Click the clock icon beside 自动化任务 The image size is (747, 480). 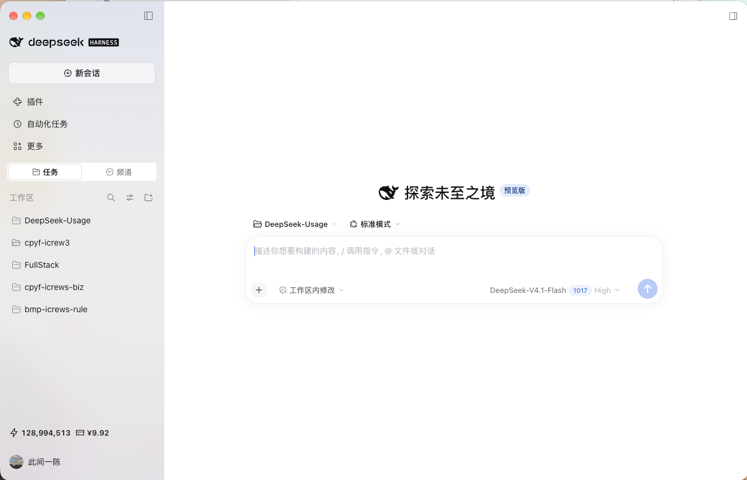[18, 124]
